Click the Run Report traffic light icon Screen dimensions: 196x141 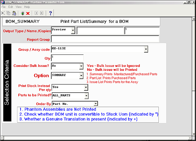[x=22, y=13]
